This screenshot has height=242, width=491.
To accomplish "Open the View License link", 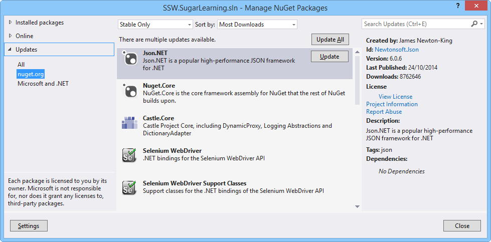I will pyautogui.click(x=395, y=97).
